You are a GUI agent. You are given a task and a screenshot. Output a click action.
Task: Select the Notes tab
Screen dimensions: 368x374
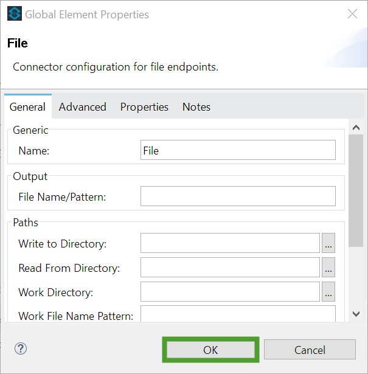196,107
